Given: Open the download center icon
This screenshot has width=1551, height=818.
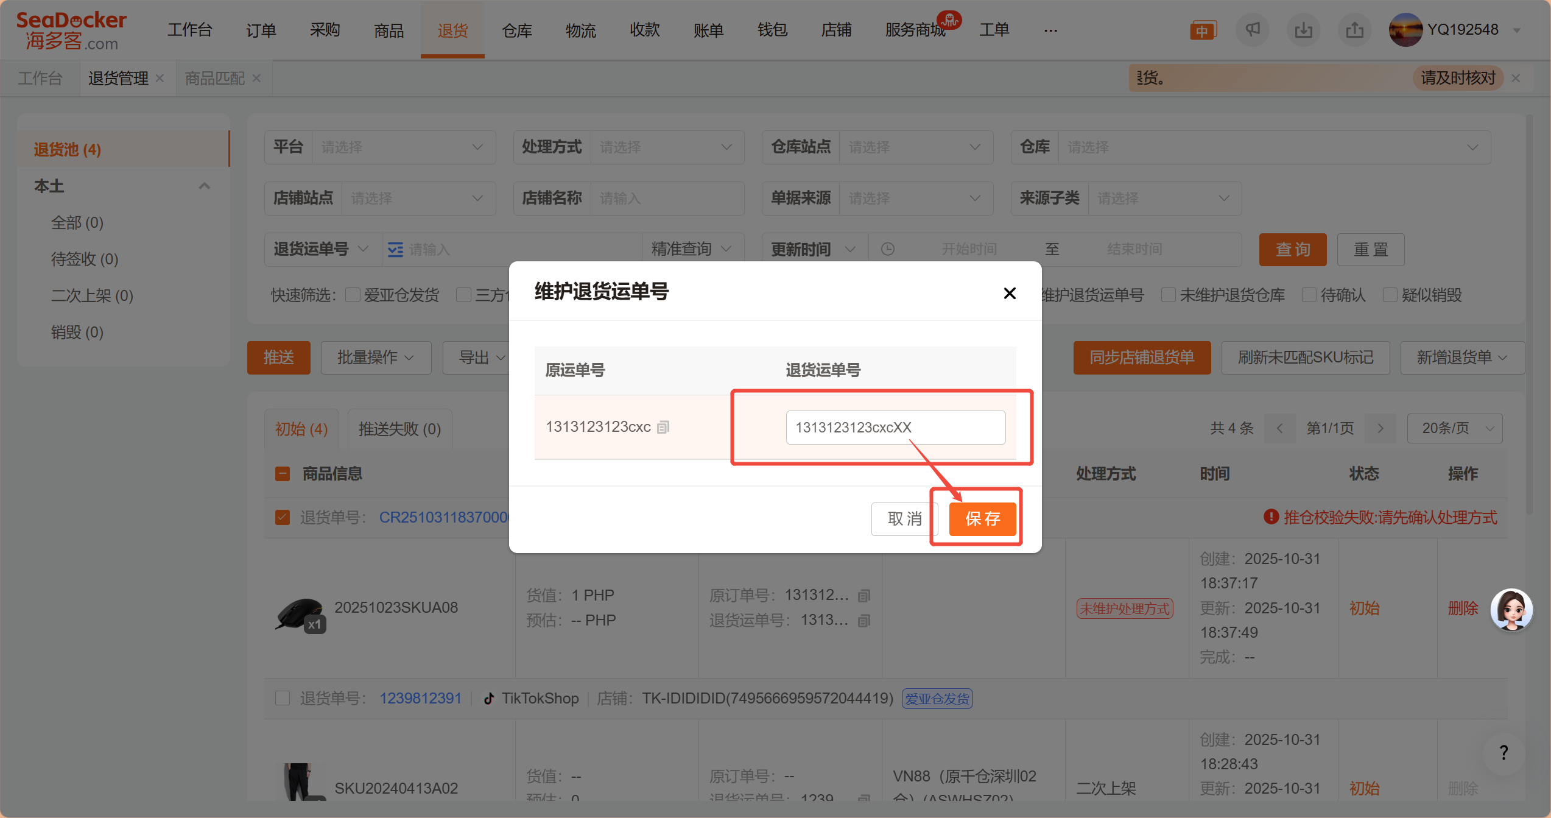Looking at the screenshot, I should point(1303,30).
